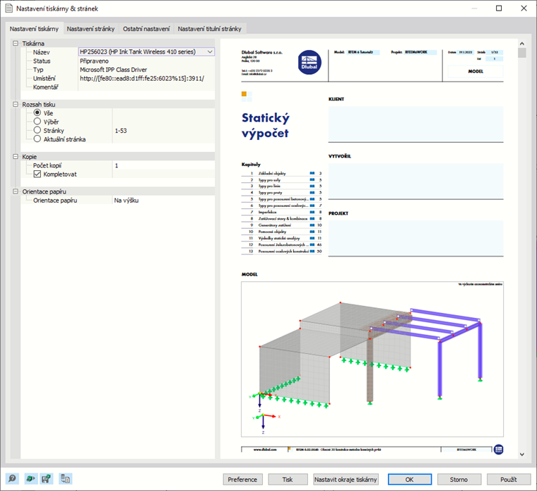Click the MODEL box in the preview header
Viewport: 537px width, 491px height.
[x=476, y=71]
